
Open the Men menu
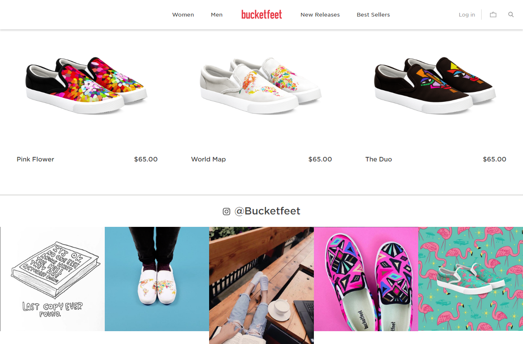click(x=217, y=14)
